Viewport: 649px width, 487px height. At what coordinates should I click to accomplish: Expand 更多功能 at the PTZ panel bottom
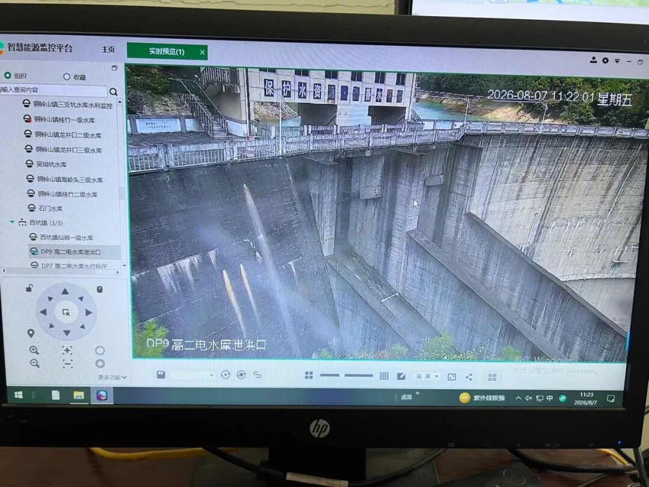[112, 377]
